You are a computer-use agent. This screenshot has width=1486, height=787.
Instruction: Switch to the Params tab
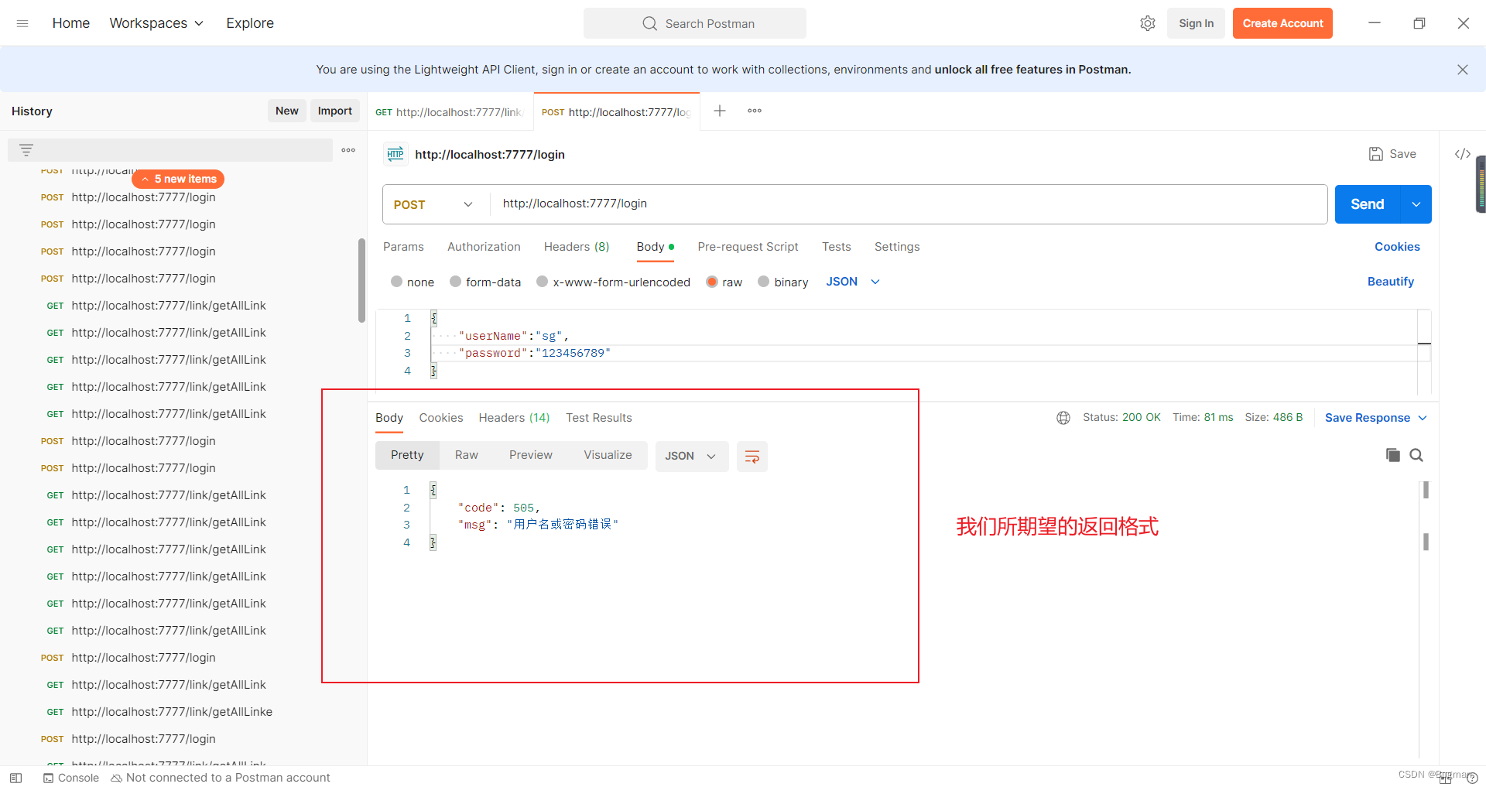coord(403,247)
